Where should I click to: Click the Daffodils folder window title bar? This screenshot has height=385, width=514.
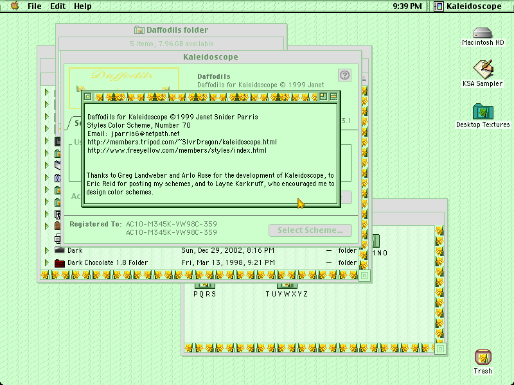171,30
